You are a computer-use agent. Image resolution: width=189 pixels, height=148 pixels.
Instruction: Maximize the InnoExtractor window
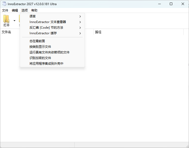click(171, 4)
